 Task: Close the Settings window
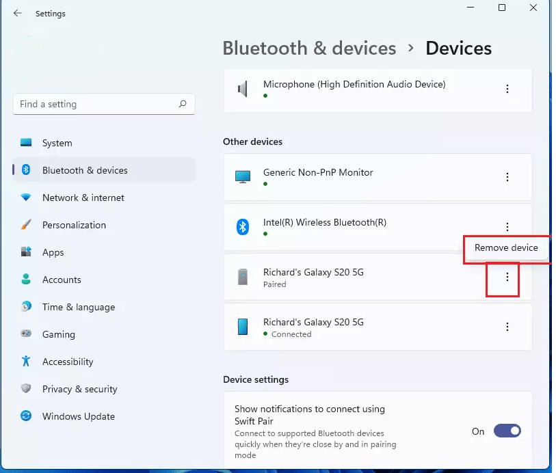(533, 8)
